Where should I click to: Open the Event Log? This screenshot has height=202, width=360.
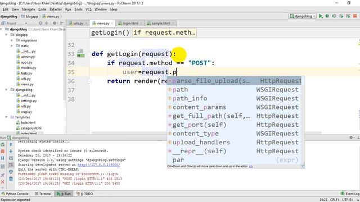350,194
